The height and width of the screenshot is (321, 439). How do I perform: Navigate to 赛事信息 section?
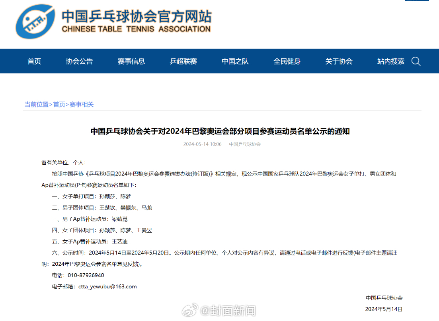pyautogui.click(x=132, y=61)
